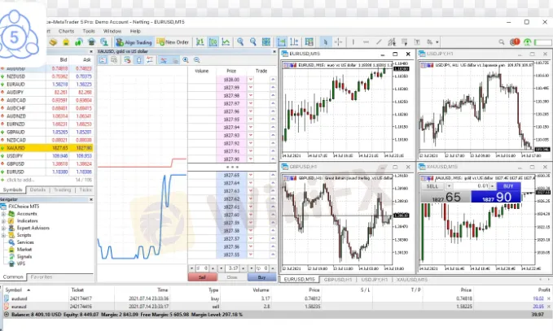Switch chart to bar chart mode

click(x=200, y=42)
